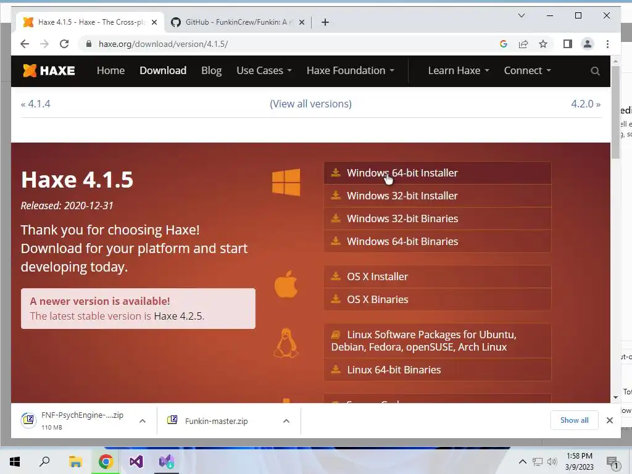Close the Haxe 4.1.5 tab
632x474 pixels.
pyautogui.click(x=154, y=23)
